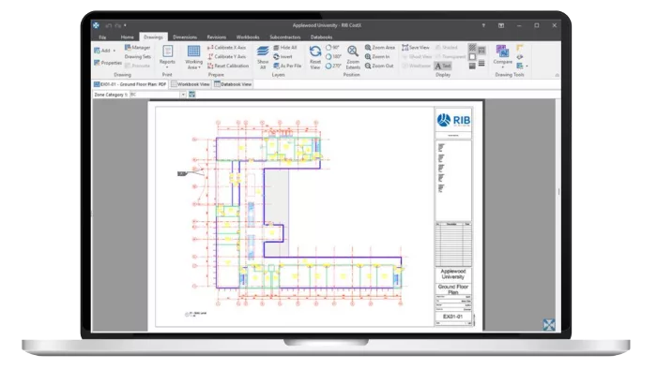Switch to the Dimensions ribbon tab

pyautogui.click(x=185, y=37)
